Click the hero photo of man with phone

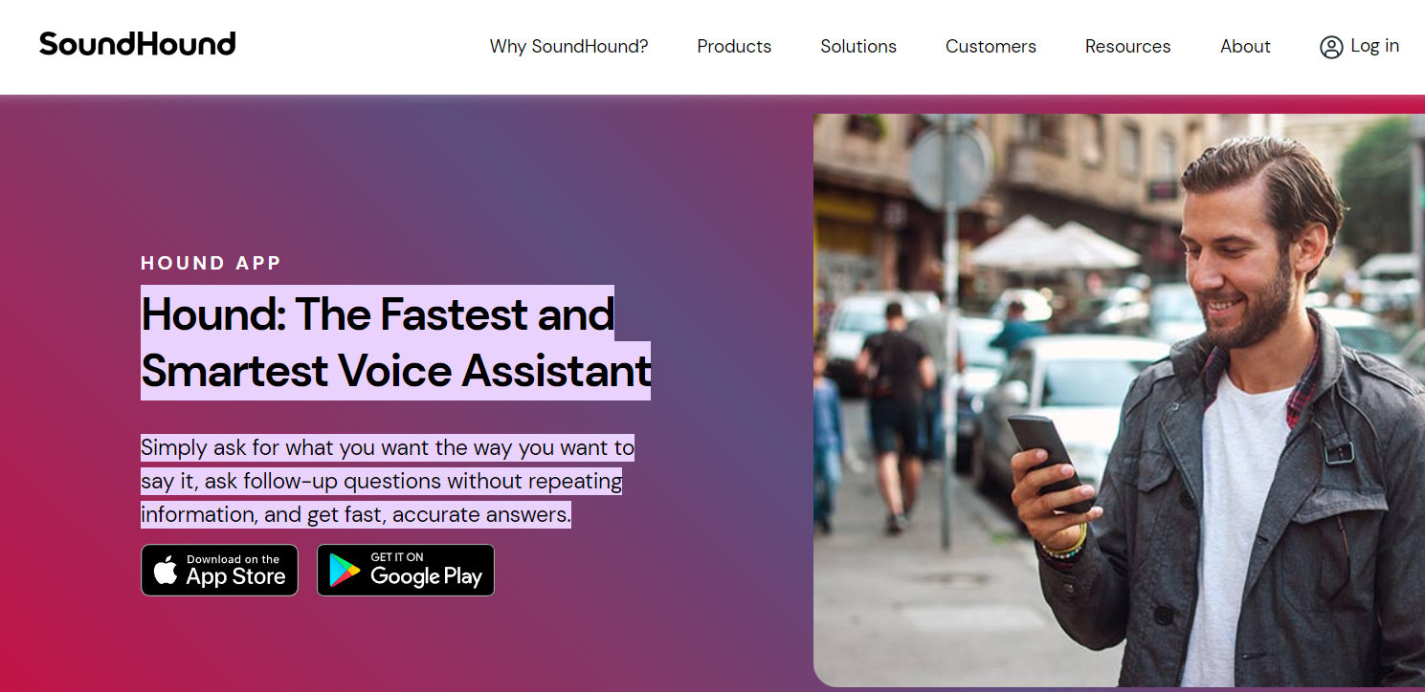(1119, 400)
